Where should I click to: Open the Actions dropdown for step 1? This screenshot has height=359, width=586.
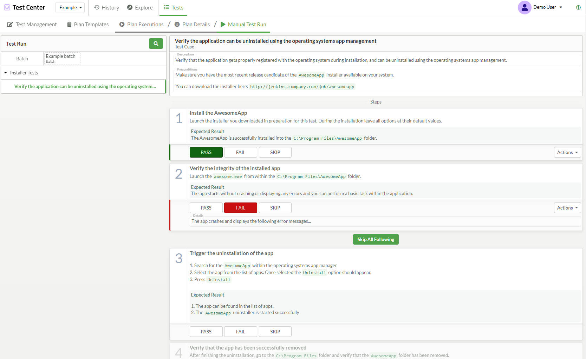click(567, 152)
